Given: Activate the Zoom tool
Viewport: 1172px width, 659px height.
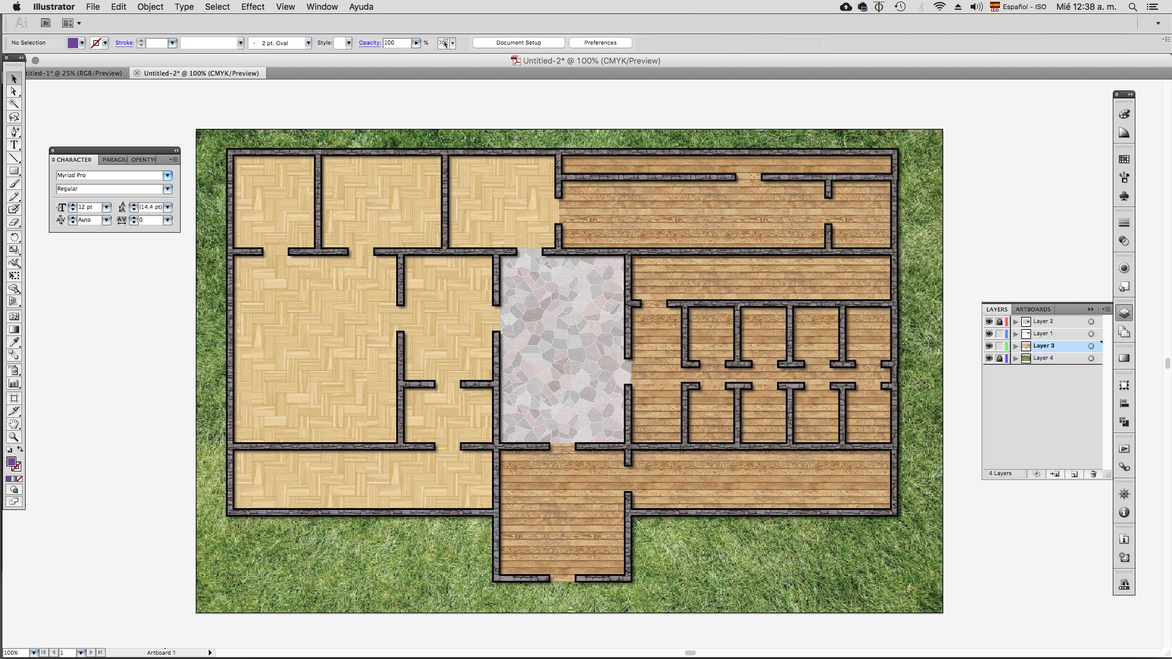Looking at the screenshot, I should pos(14,437).
